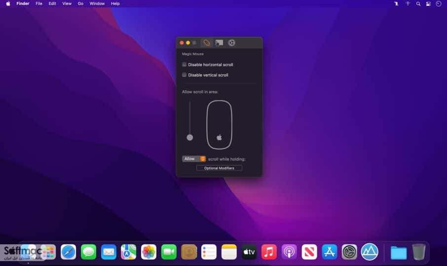Open App Store from dock
Screen dimensions: 447x266
(329, 252)
